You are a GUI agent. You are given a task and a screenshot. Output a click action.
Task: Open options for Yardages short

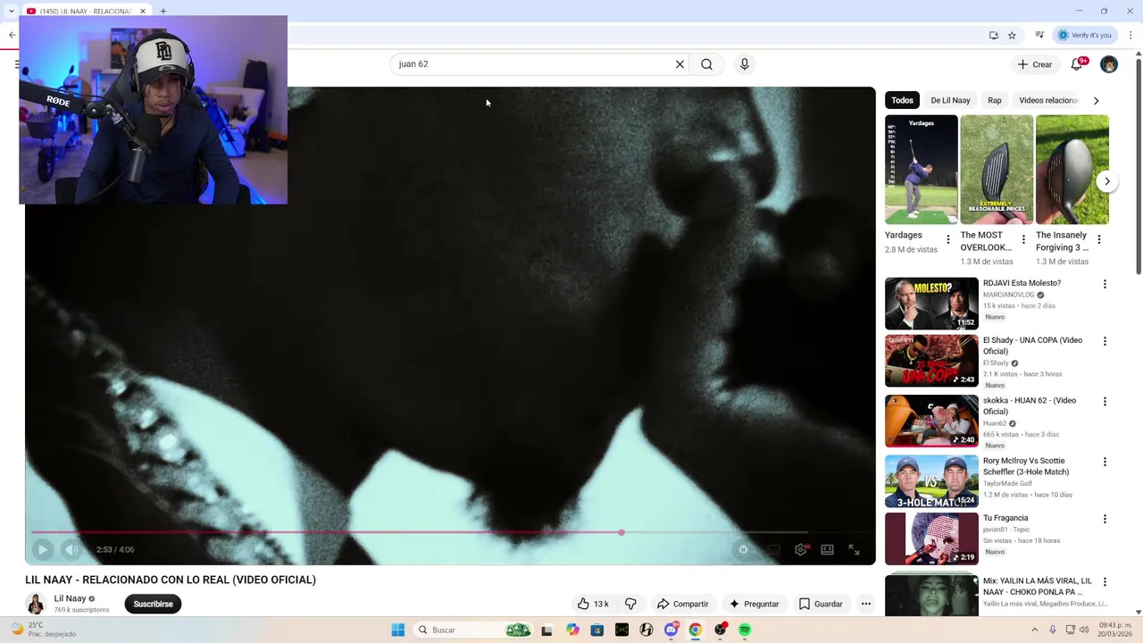click(x=948, y=239)
